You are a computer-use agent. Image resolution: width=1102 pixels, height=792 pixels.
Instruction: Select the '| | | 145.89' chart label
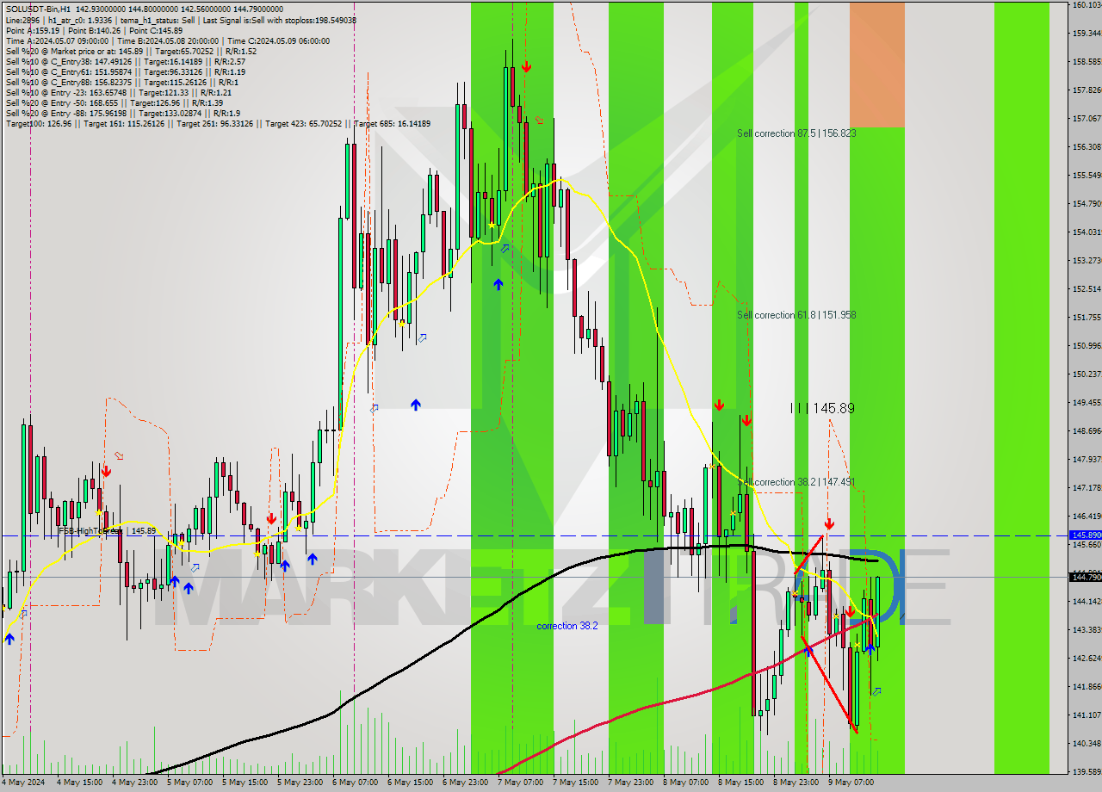pyautogui.click(x=822, y=408)
